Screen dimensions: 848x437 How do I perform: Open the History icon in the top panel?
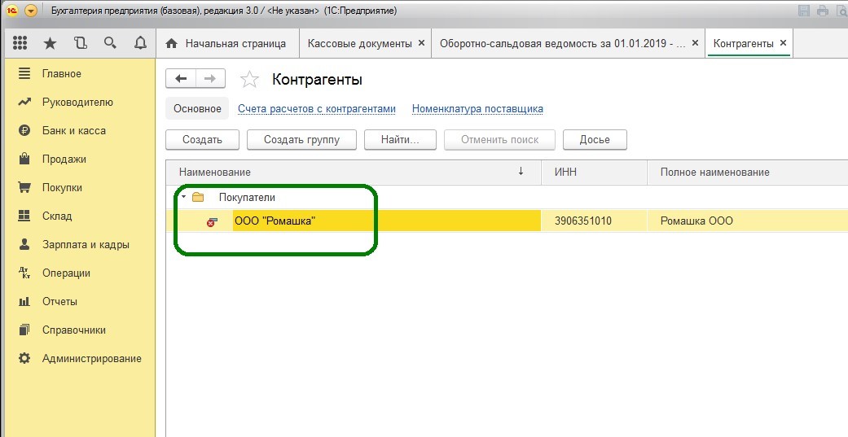(81, 43)
